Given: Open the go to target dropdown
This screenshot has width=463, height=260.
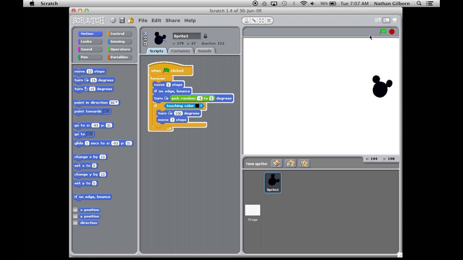Looking at the screenshot, I should click(x=90, y=134).
